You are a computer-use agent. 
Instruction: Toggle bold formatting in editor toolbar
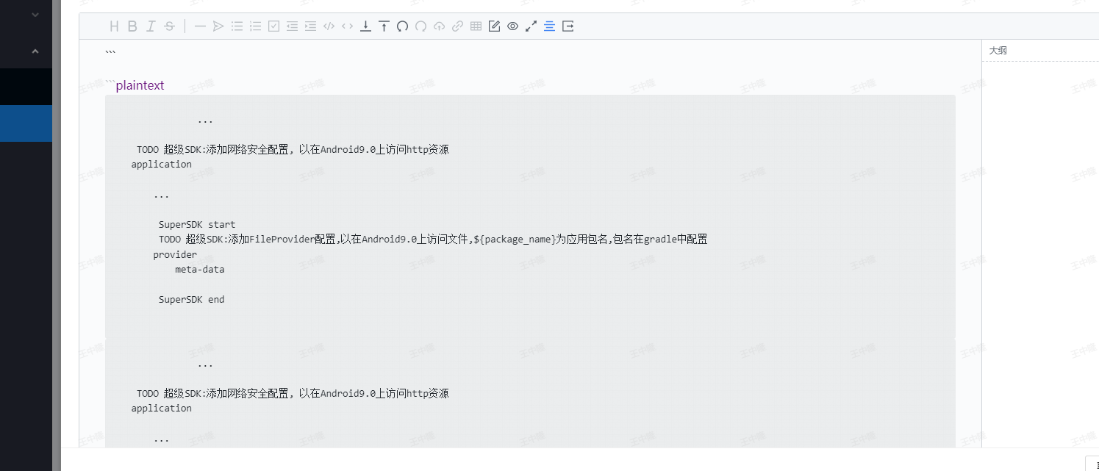coord(132,26)
